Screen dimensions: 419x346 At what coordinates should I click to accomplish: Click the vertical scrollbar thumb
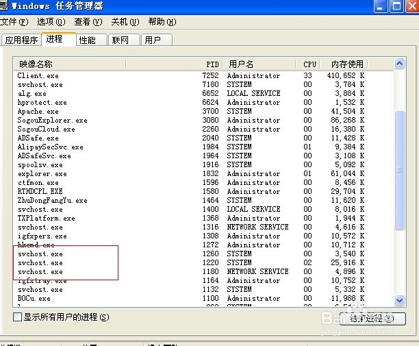pos(400,170)
